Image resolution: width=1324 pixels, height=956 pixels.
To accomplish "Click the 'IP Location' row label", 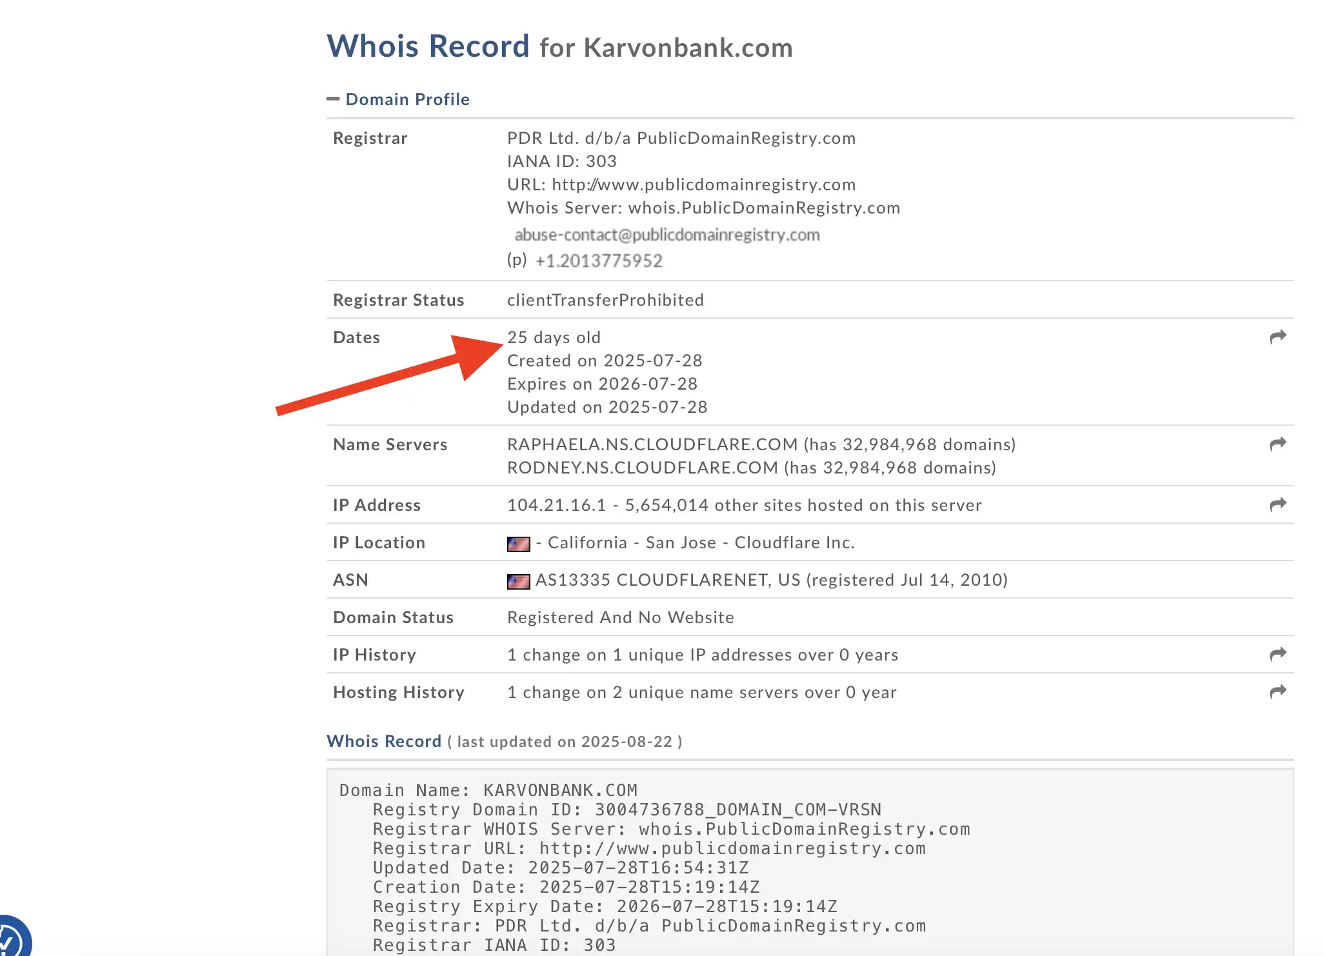I will (379, 543).
